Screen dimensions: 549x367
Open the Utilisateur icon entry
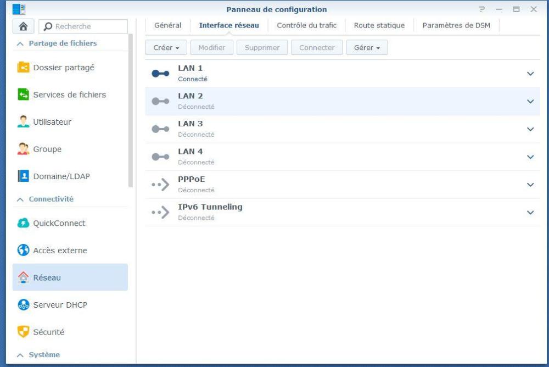pyautogui.click(x=24, y=122)
